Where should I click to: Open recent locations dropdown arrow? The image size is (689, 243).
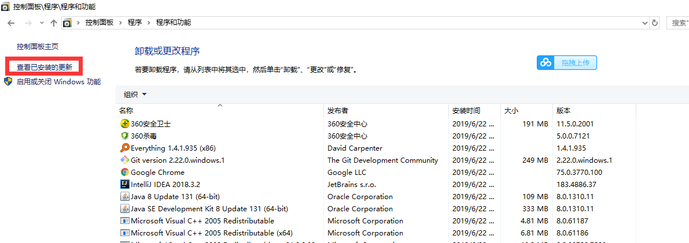click(42, 23)
